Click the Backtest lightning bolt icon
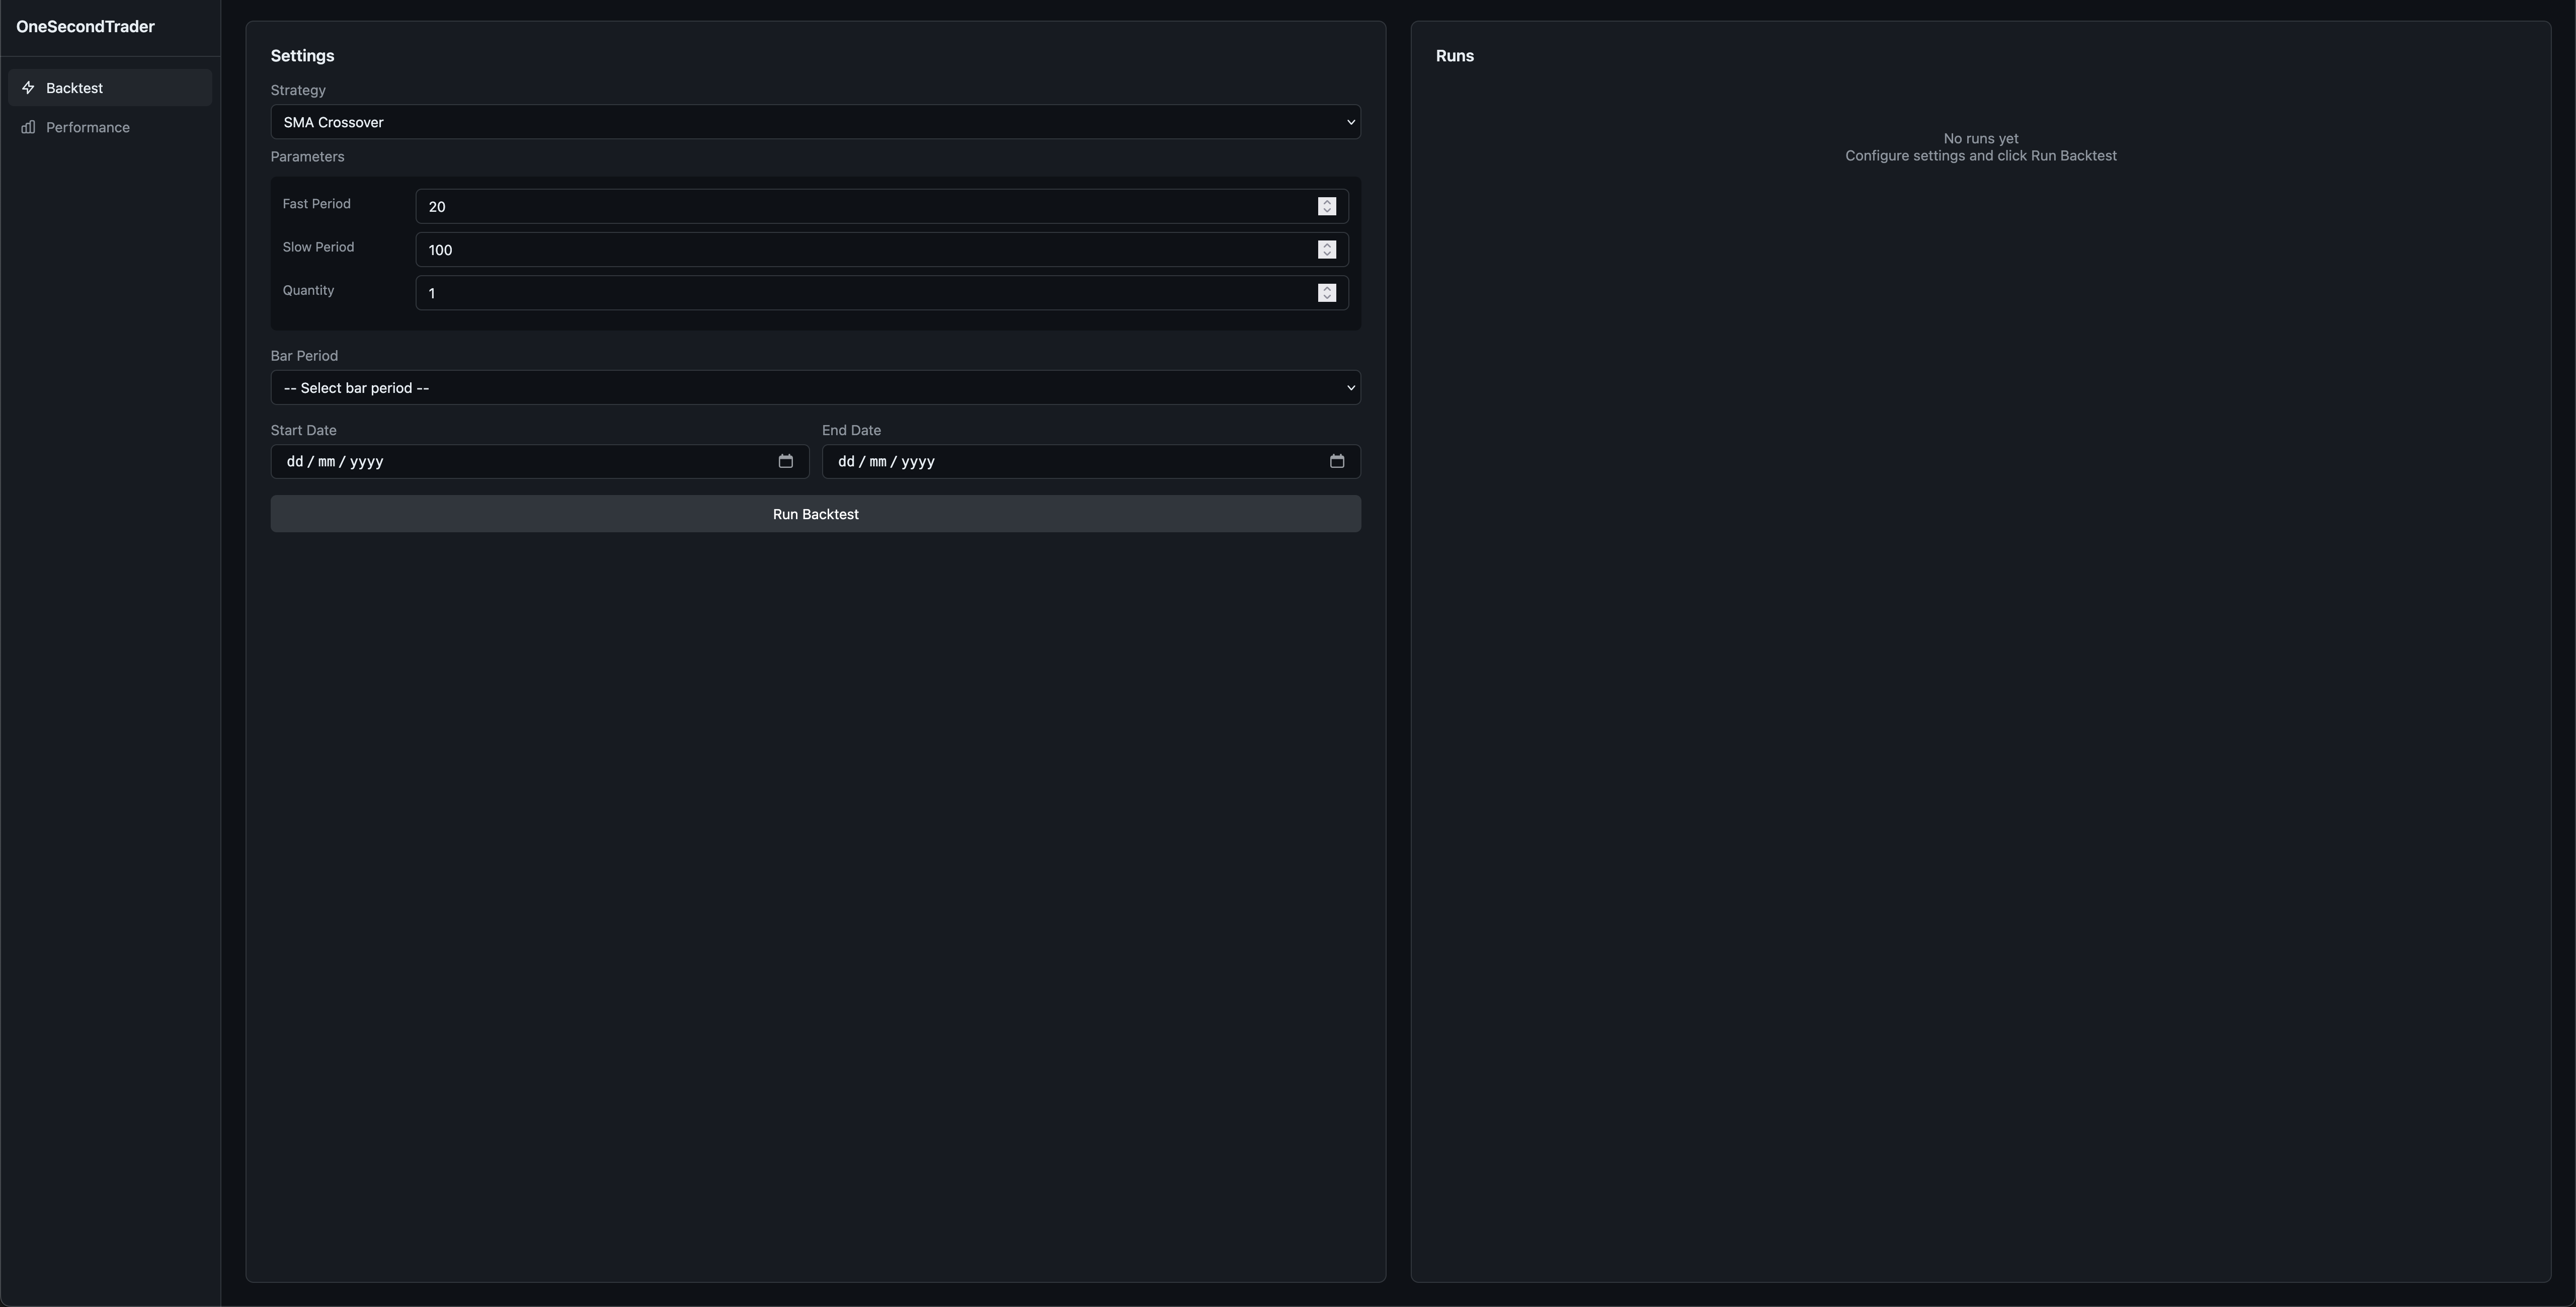This screenshot has width=2576, height=1307. pos(28,88)
